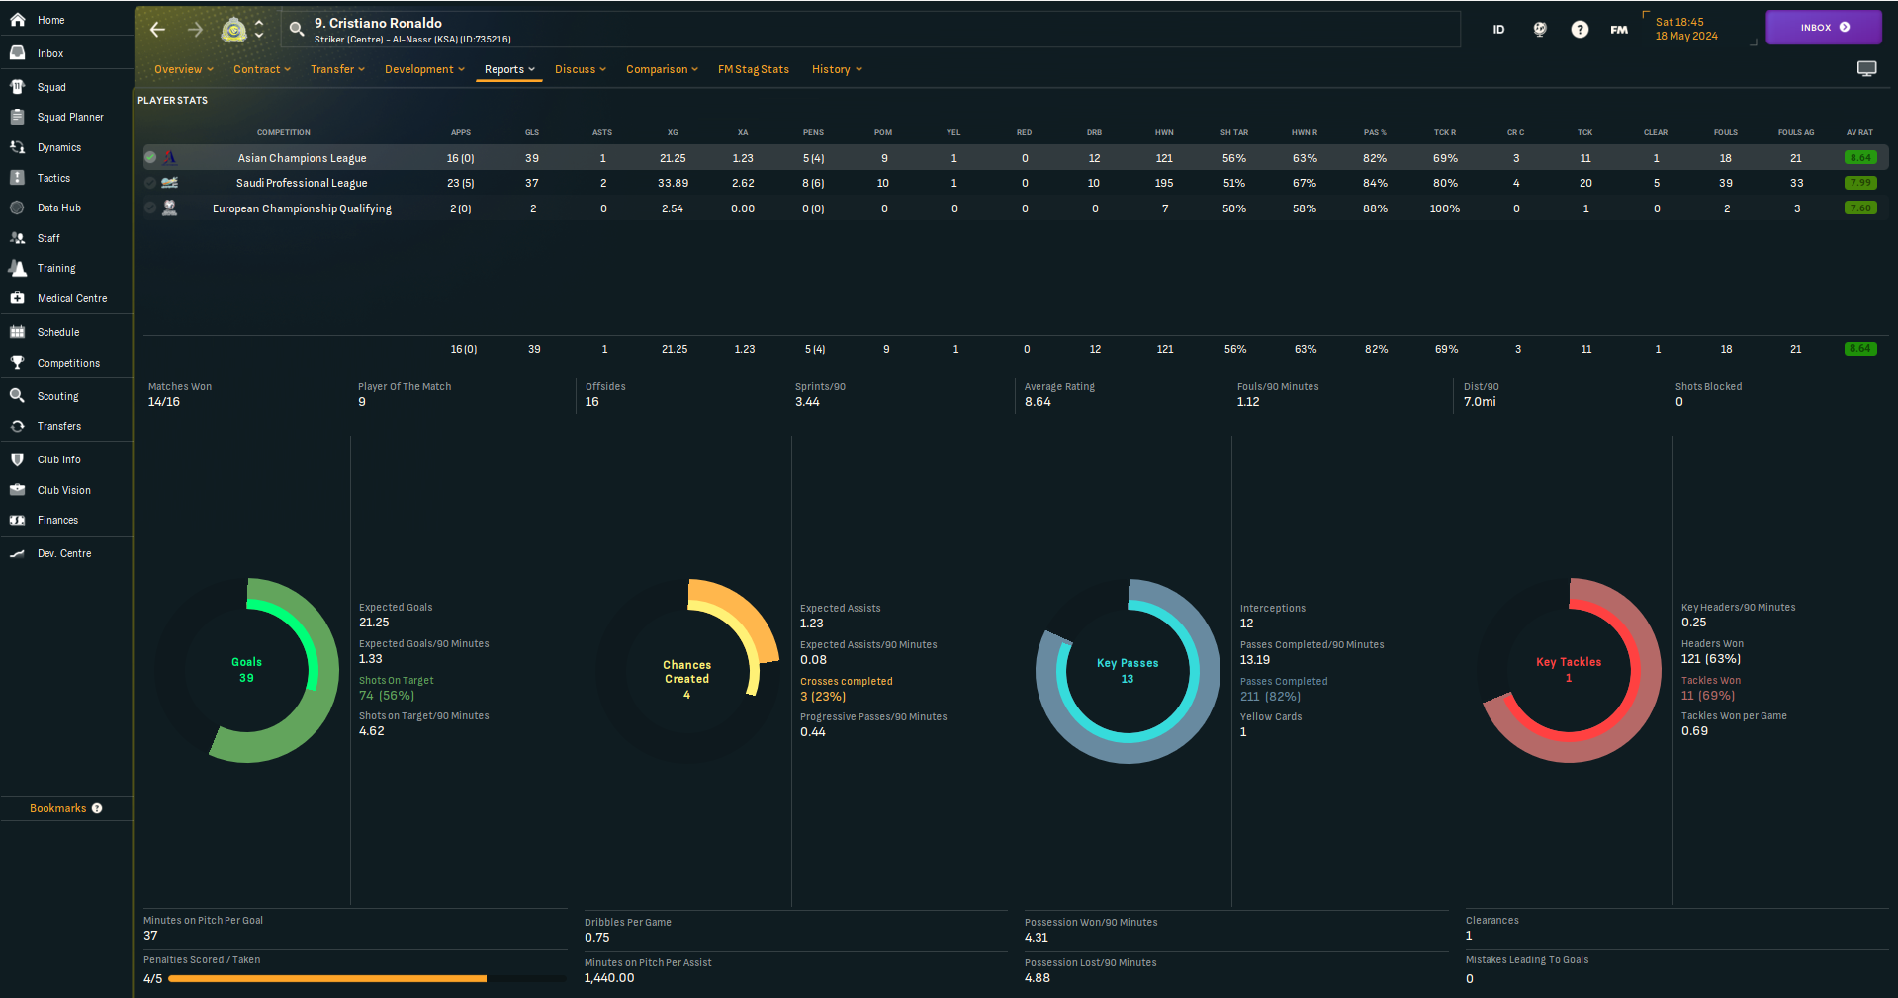Open the Inbox sidebar icon

(x=17, y=53)
